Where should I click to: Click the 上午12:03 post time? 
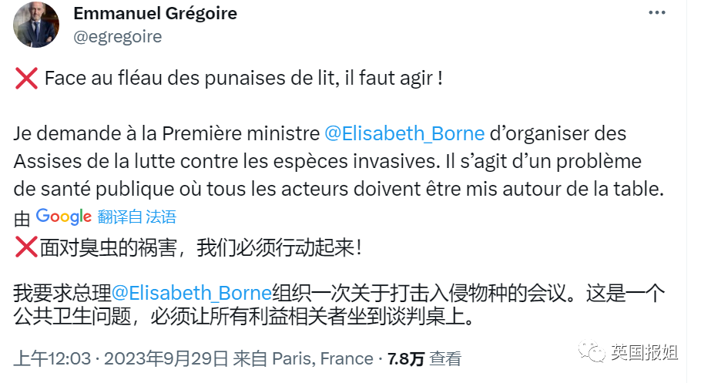[52, 358]
